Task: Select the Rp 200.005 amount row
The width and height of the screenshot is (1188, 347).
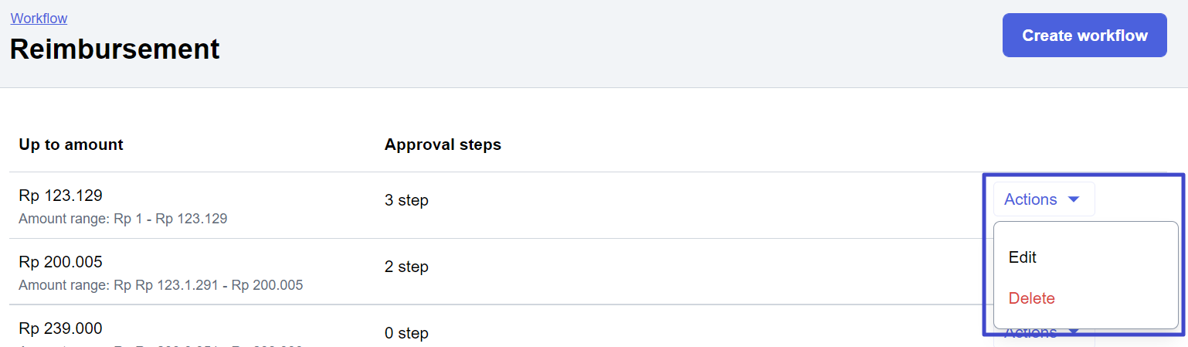Action: pyautogui.click(x=60, y=262)
